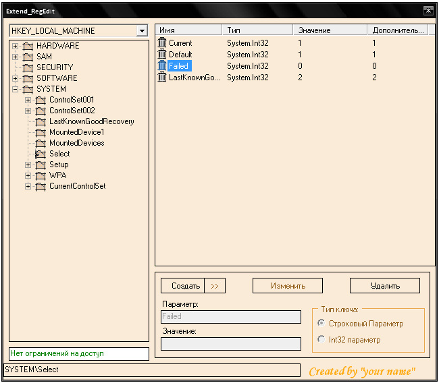
Task: Collapse the SYSTEM tree node
Action: point(16,89)
